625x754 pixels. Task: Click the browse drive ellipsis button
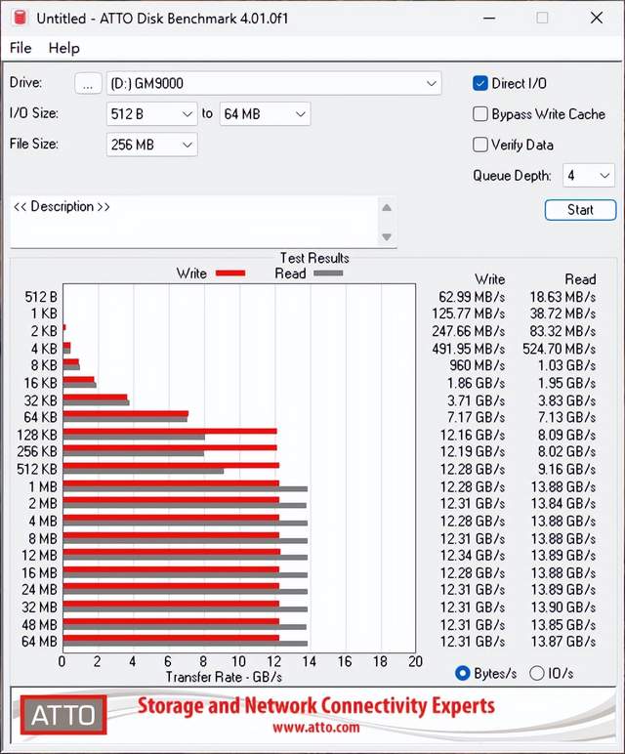[x=88, y=84]
